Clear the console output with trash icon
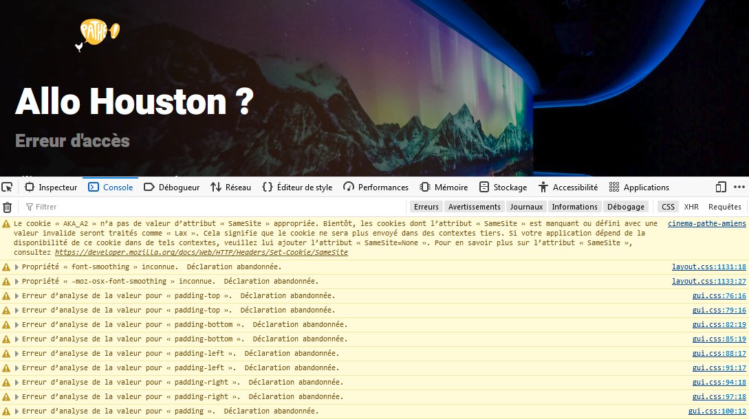This screenshot has width=749, height=419. (x=8, y=207)
